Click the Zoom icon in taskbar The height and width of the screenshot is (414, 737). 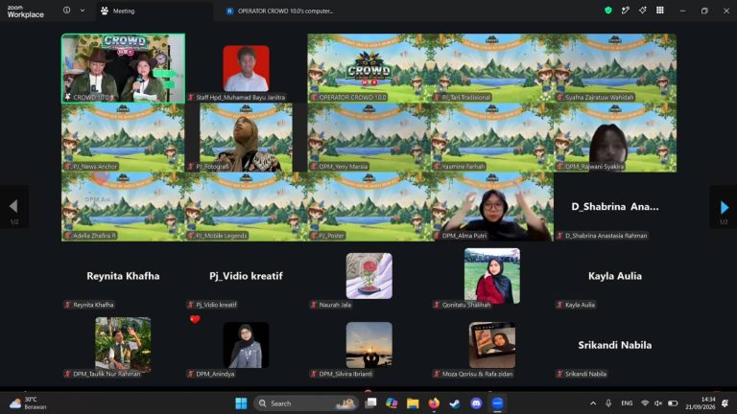[497, 403]
